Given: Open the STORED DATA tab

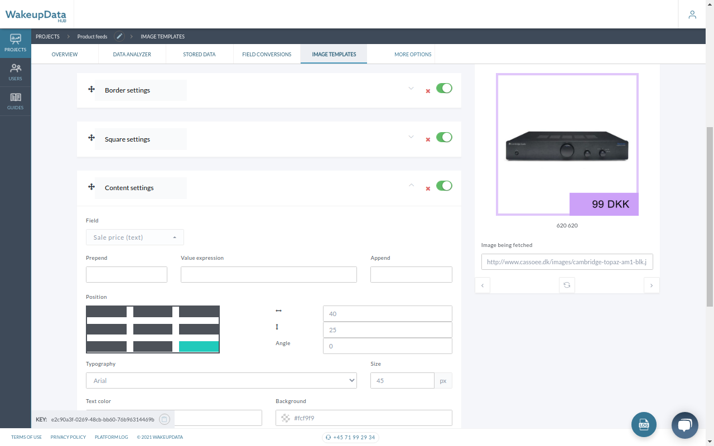Looking at the screenshot, I should coord(199,54).
